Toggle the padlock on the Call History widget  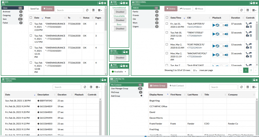103,80
